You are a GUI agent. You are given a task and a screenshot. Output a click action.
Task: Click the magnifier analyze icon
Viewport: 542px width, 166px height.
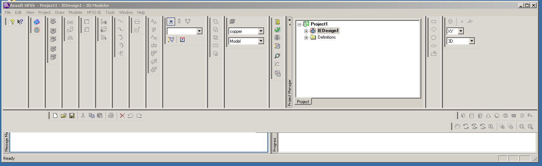278,56
